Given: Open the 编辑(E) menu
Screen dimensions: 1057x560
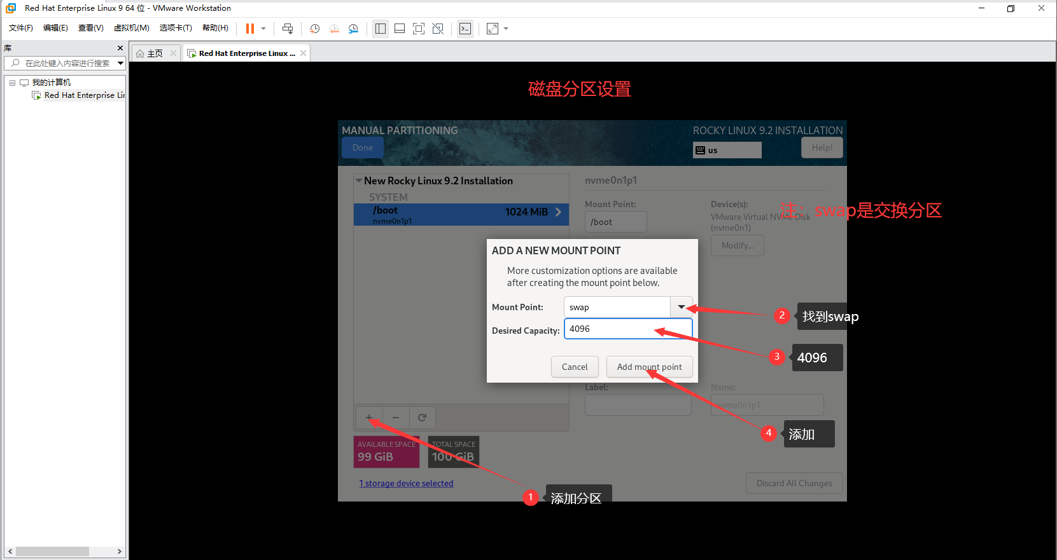Looking at the screenshot, I should (x=55, y=28).
